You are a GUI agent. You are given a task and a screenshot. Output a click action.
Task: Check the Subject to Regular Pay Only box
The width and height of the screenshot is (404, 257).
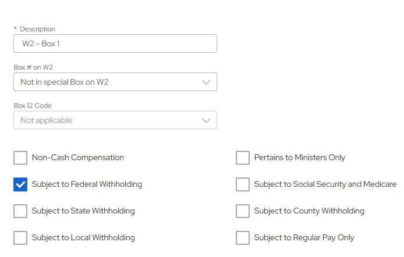pos(243,238)
